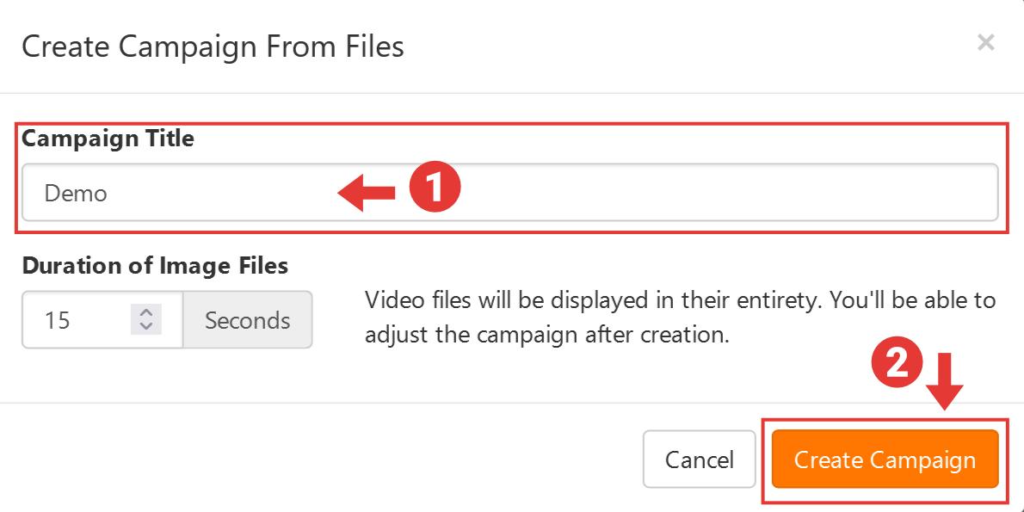Click the 'adjust the campaign after creation' text
1024x512 pixels.
pyautogui.click(x=547, y=334)
